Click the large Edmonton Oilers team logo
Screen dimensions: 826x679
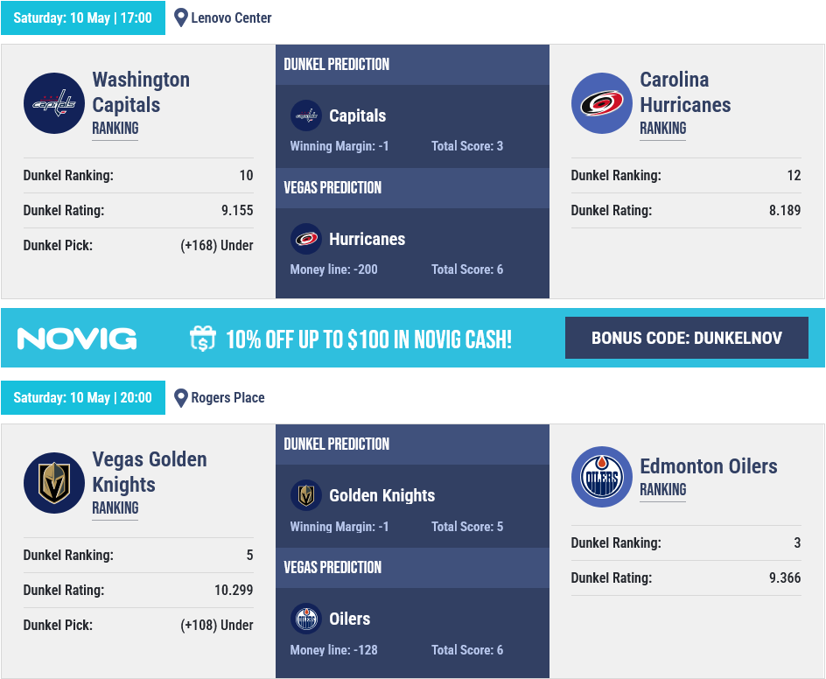coord(602,477)
